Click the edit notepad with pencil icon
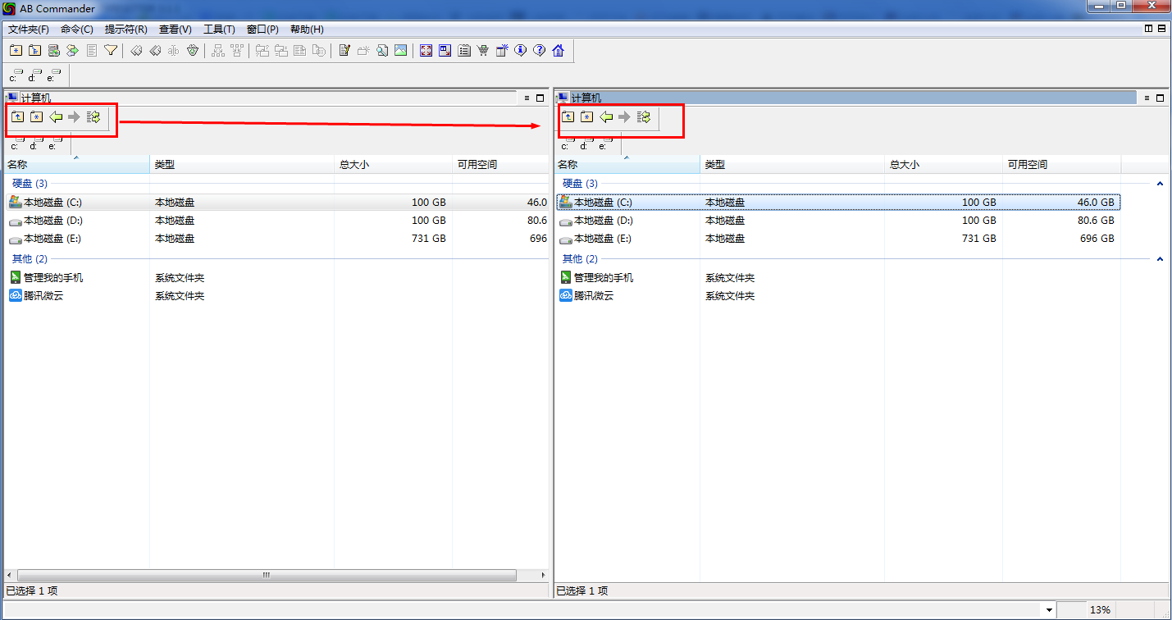 point(344,50)
